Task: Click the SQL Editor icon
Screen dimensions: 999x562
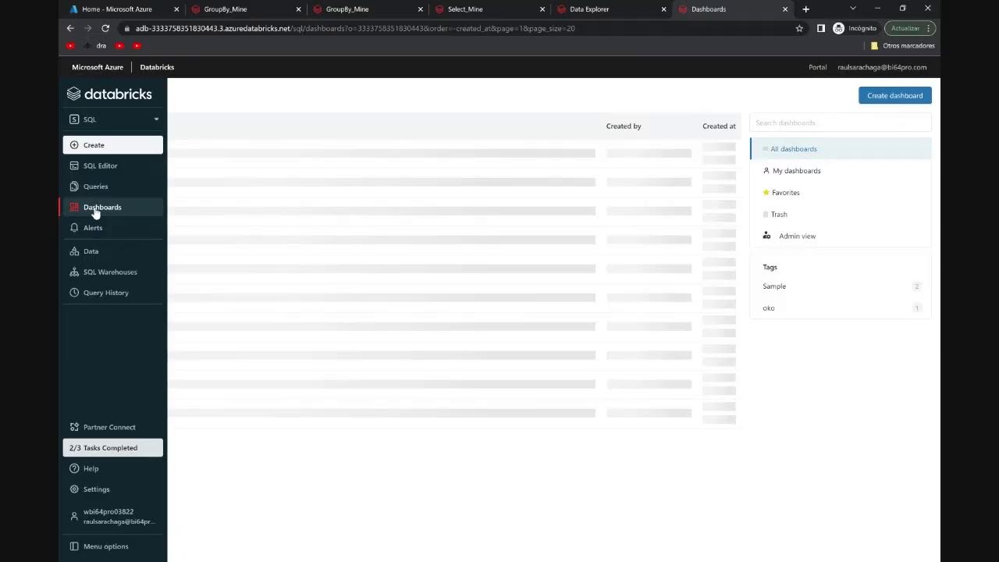Action: coord(74,165)
